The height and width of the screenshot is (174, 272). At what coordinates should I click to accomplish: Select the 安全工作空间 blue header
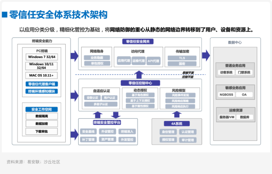coord(41,109)
